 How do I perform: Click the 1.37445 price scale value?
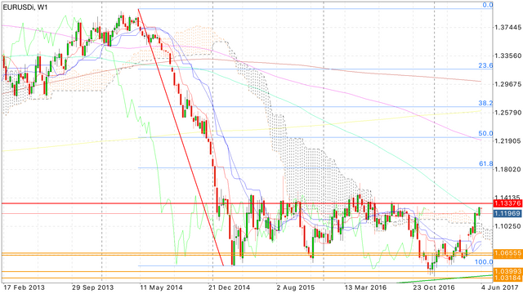(x=508, y=27)
